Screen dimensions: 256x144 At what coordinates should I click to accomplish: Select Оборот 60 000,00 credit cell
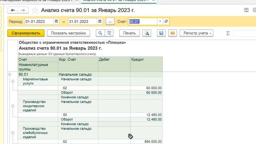click(147, 92)
